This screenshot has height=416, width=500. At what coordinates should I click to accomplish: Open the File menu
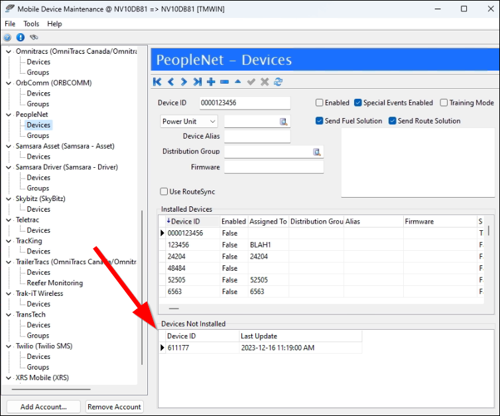pyautogui.click(x=10, y=24)
